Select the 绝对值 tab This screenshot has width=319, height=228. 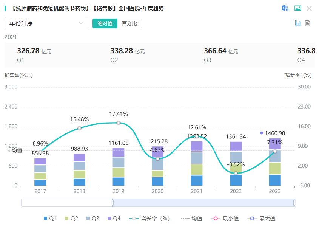[x=105, y=23]
